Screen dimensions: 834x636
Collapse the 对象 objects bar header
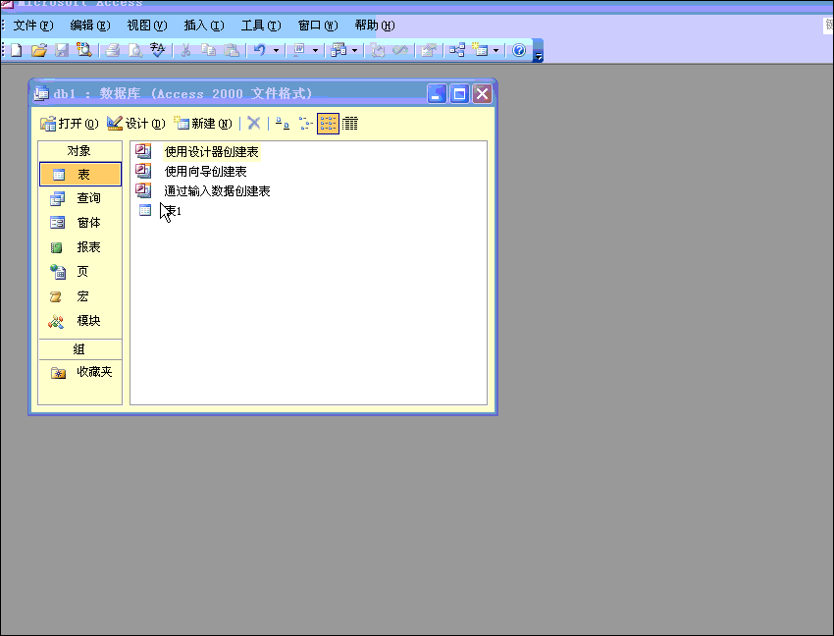coord(79,151)
